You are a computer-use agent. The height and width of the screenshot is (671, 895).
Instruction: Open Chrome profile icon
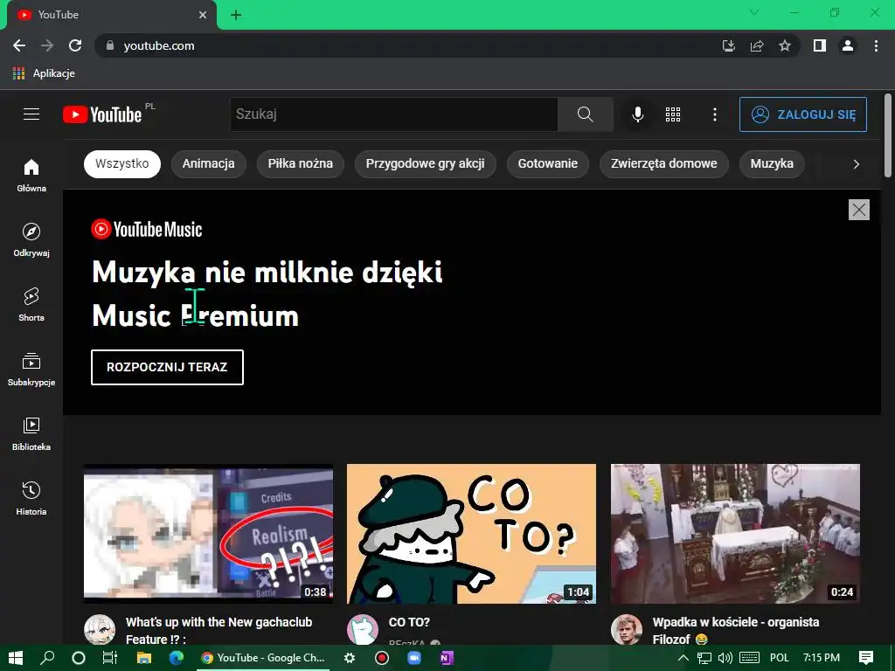[x=848, y=45]
